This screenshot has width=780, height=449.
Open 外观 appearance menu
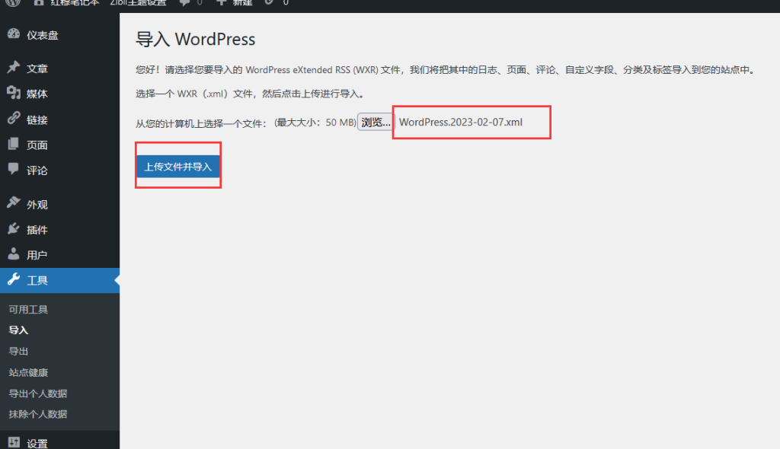(x=37, y=205)
